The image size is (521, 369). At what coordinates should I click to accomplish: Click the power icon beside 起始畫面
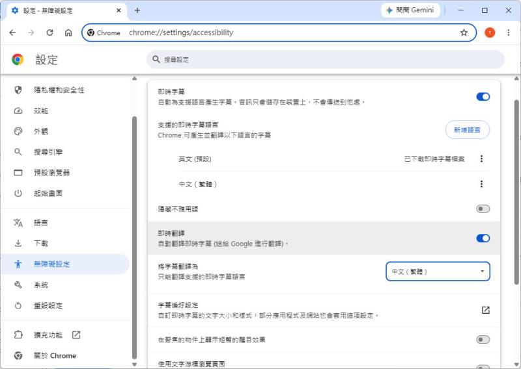click(18, 194)
